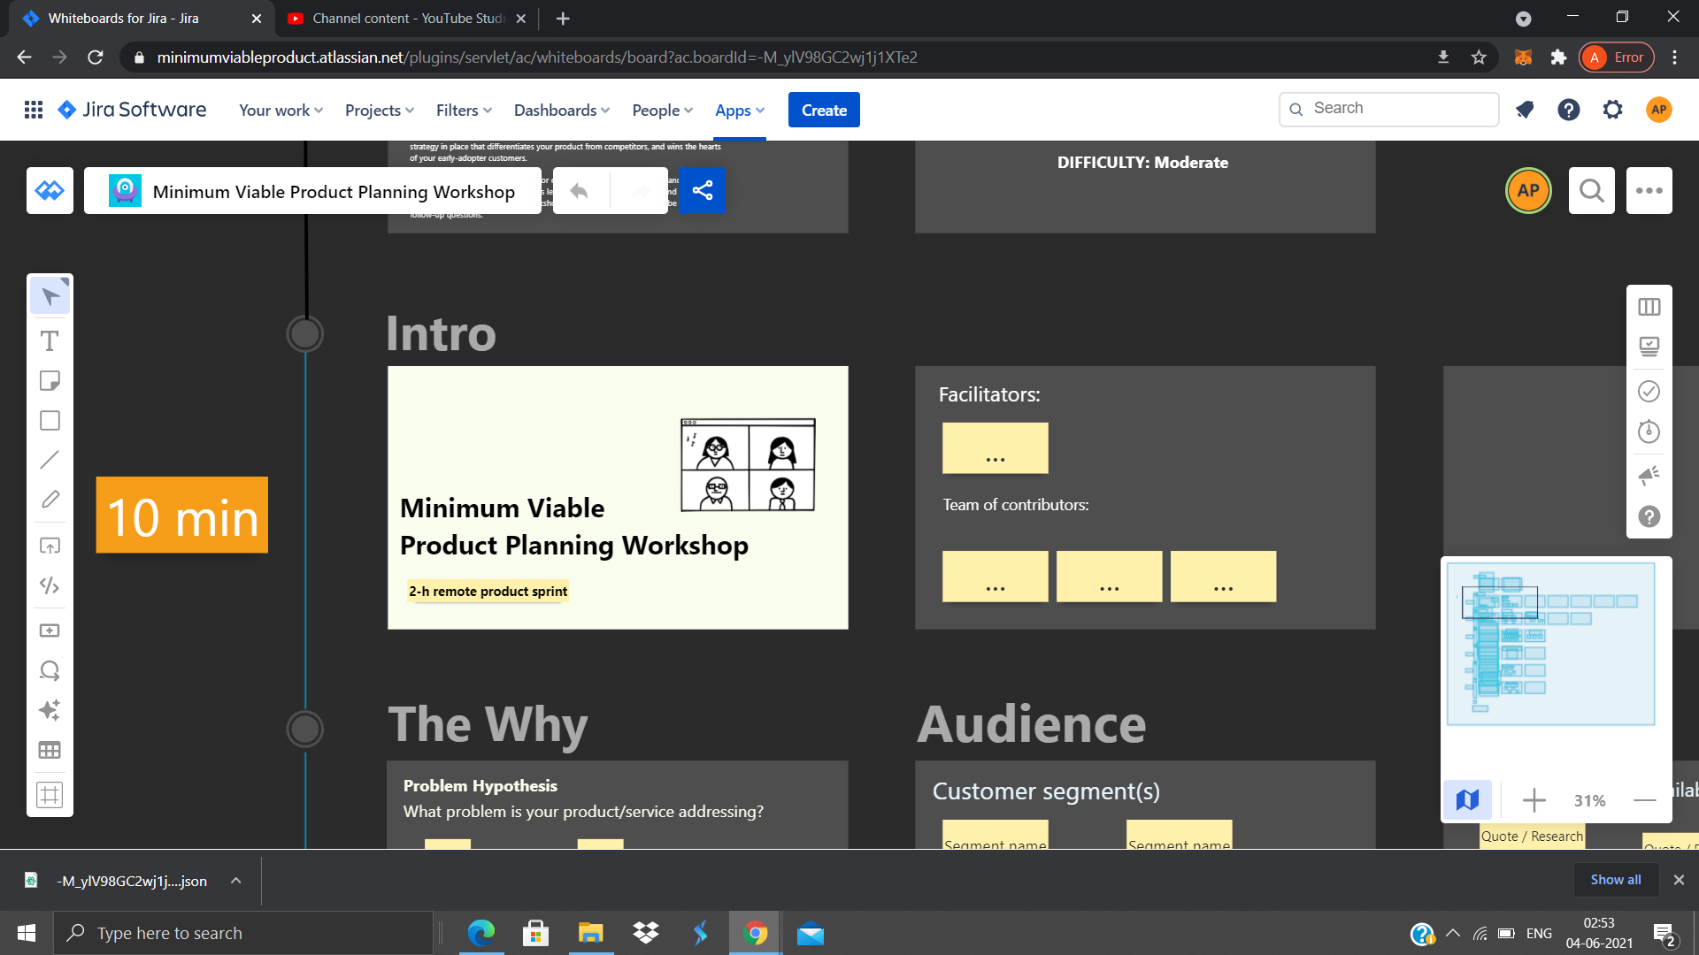This screenshot has width=1699, height=955.
Task: Open the whiteboard search magnifier
Action: point(1591,191)
